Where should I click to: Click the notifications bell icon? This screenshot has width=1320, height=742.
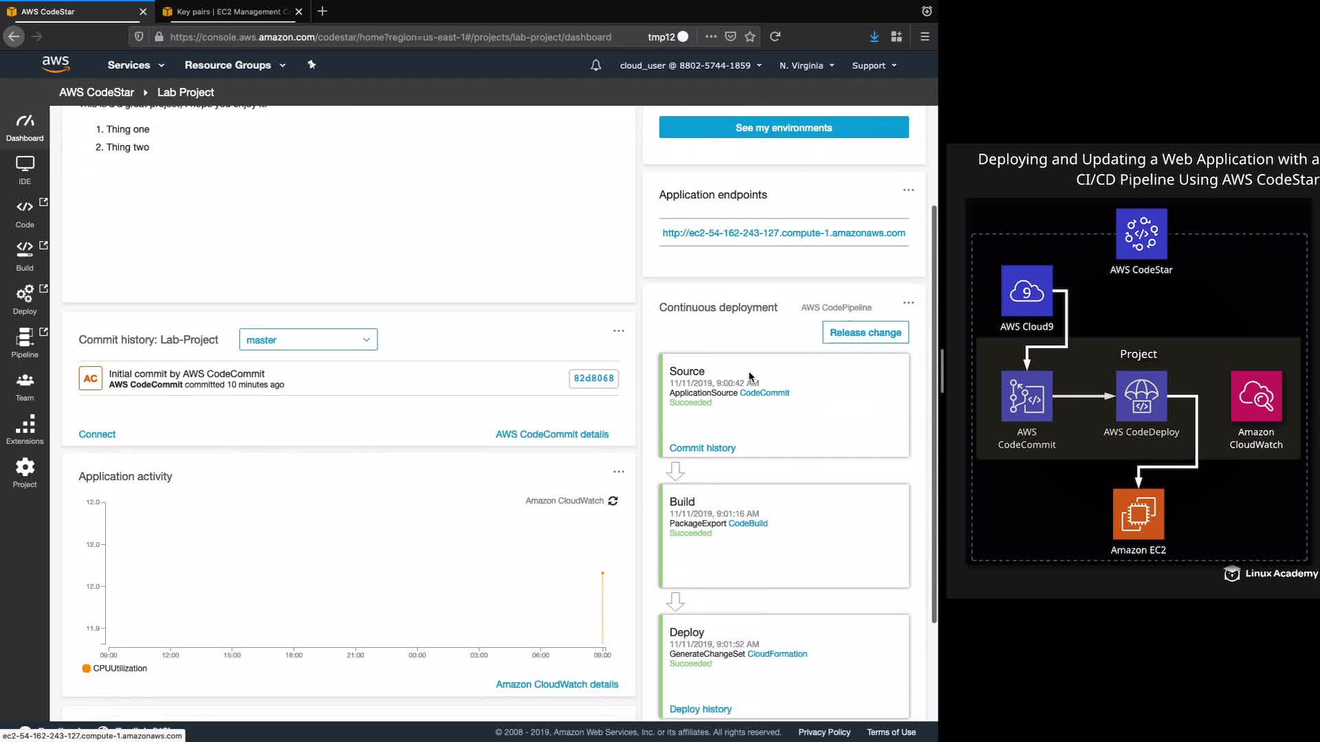click(596, 65)
